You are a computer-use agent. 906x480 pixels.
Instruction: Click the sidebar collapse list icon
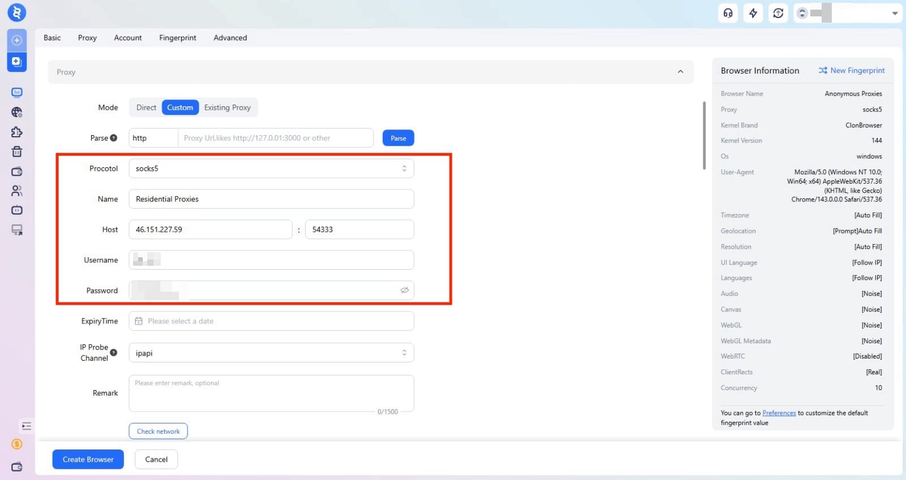click(26, 426)
